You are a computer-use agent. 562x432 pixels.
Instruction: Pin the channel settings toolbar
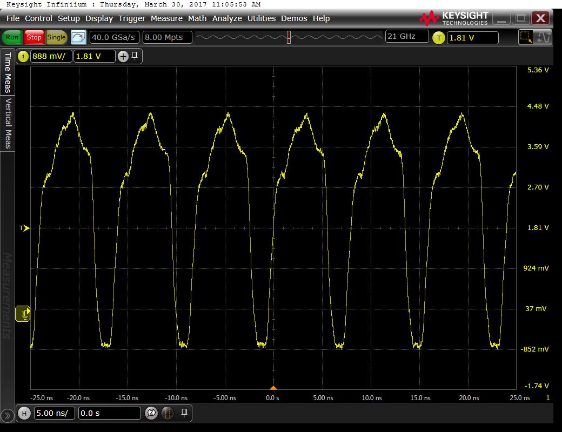135,56
